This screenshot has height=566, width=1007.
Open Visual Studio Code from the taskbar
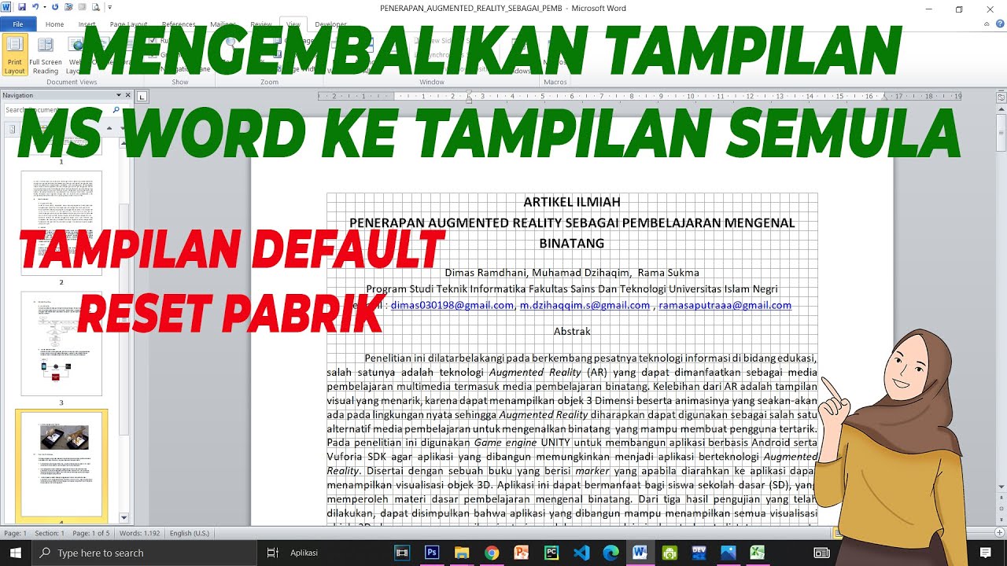click(x=581, y=553)
